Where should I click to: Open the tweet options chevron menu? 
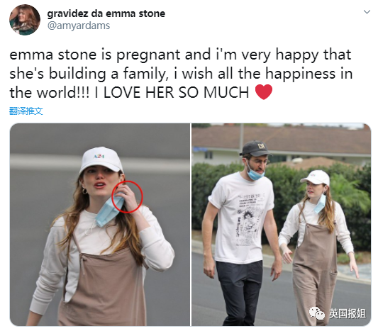pyautogui.click(x=367, y=12)
